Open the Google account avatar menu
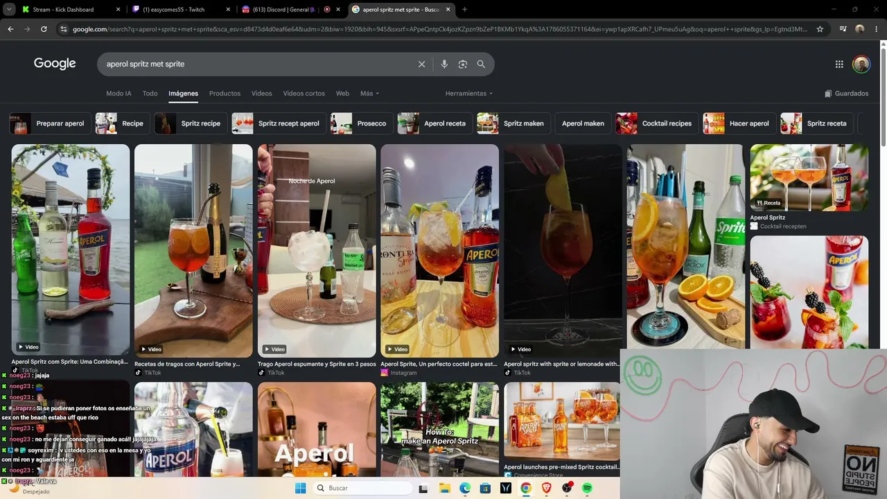Image resolution: width=887 pixels, height=499 pixels. (x=861, y=64)
